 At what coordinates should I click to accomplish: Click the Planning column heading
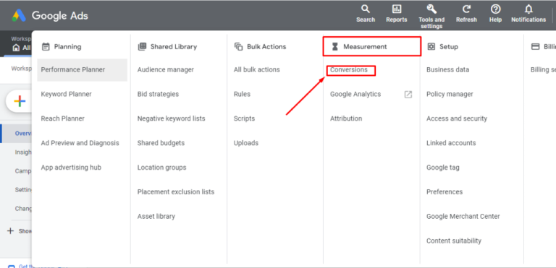tap(68, 47)
